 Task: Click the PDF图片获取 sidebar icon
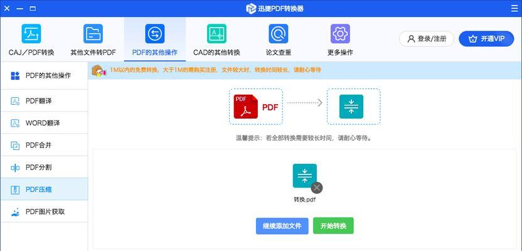tap(15, 211)
